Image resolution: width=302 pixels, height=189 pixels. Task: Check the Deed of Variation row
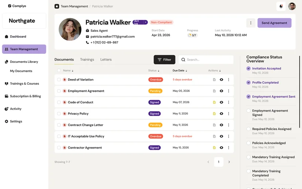pos(59,80)
